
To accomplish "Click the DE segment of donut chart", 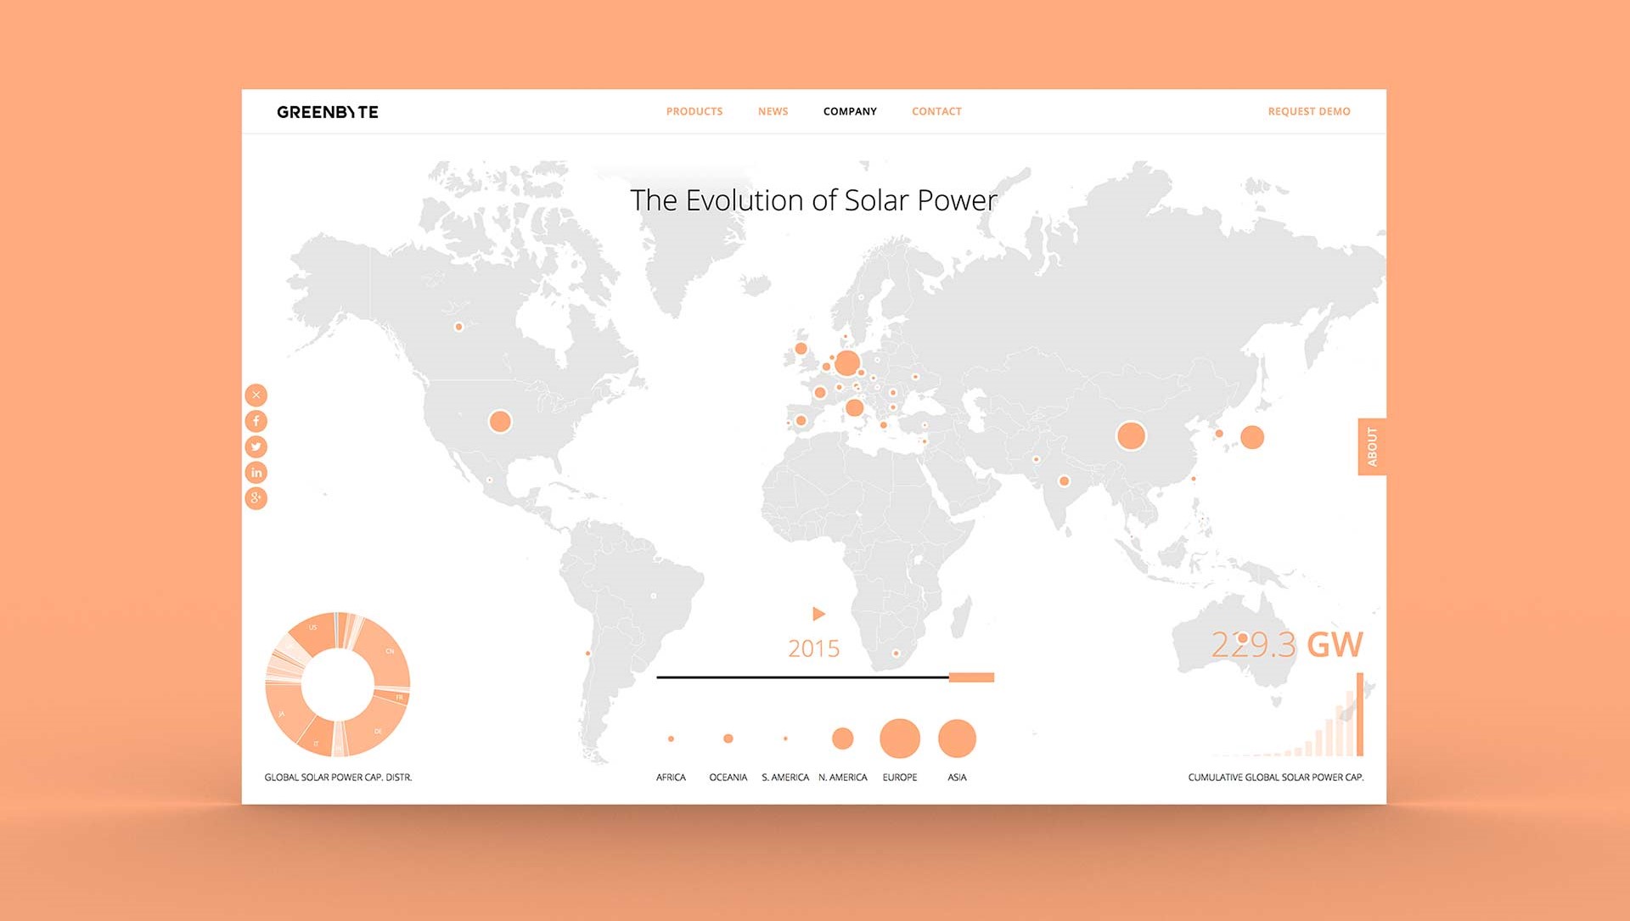I will (x=377, y=729).
